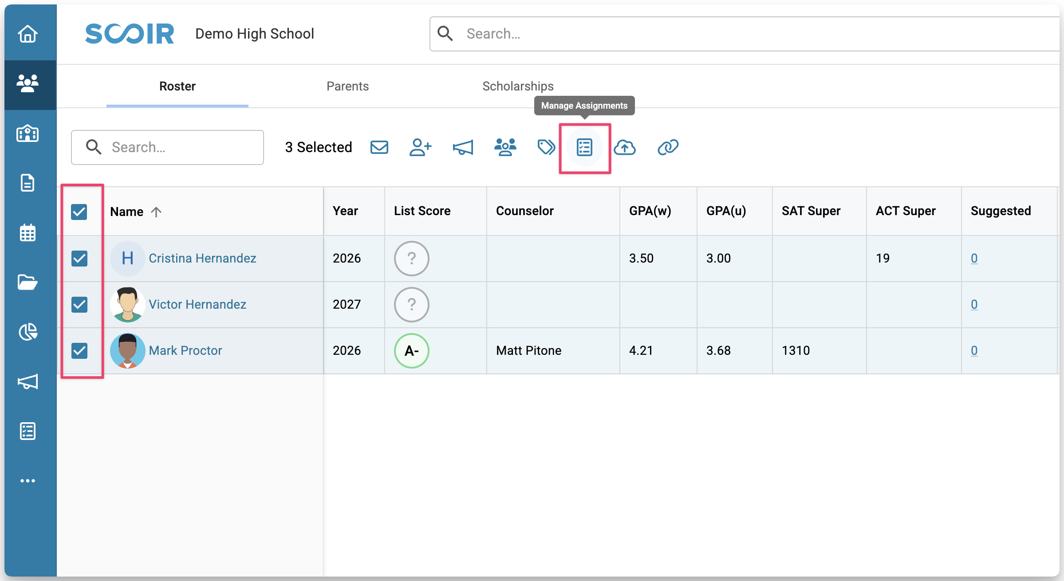
Task: Click Mark Proctor's suggested count link
Action: (x=974, y=350)
